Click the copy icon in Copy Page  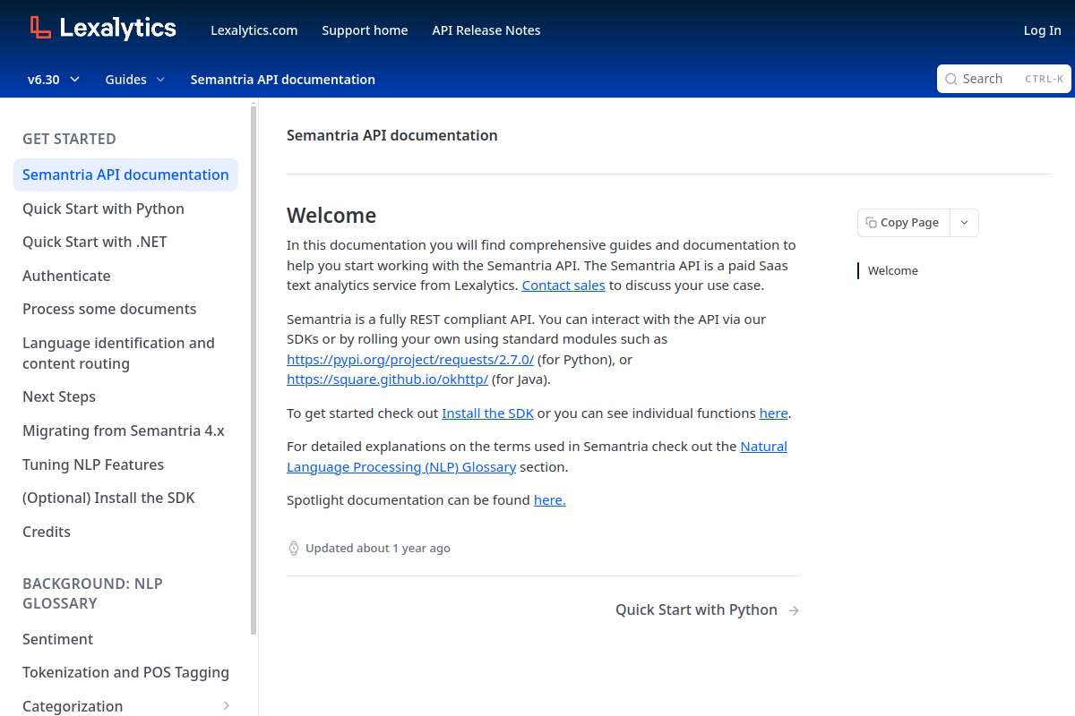(x=871, y=223)
